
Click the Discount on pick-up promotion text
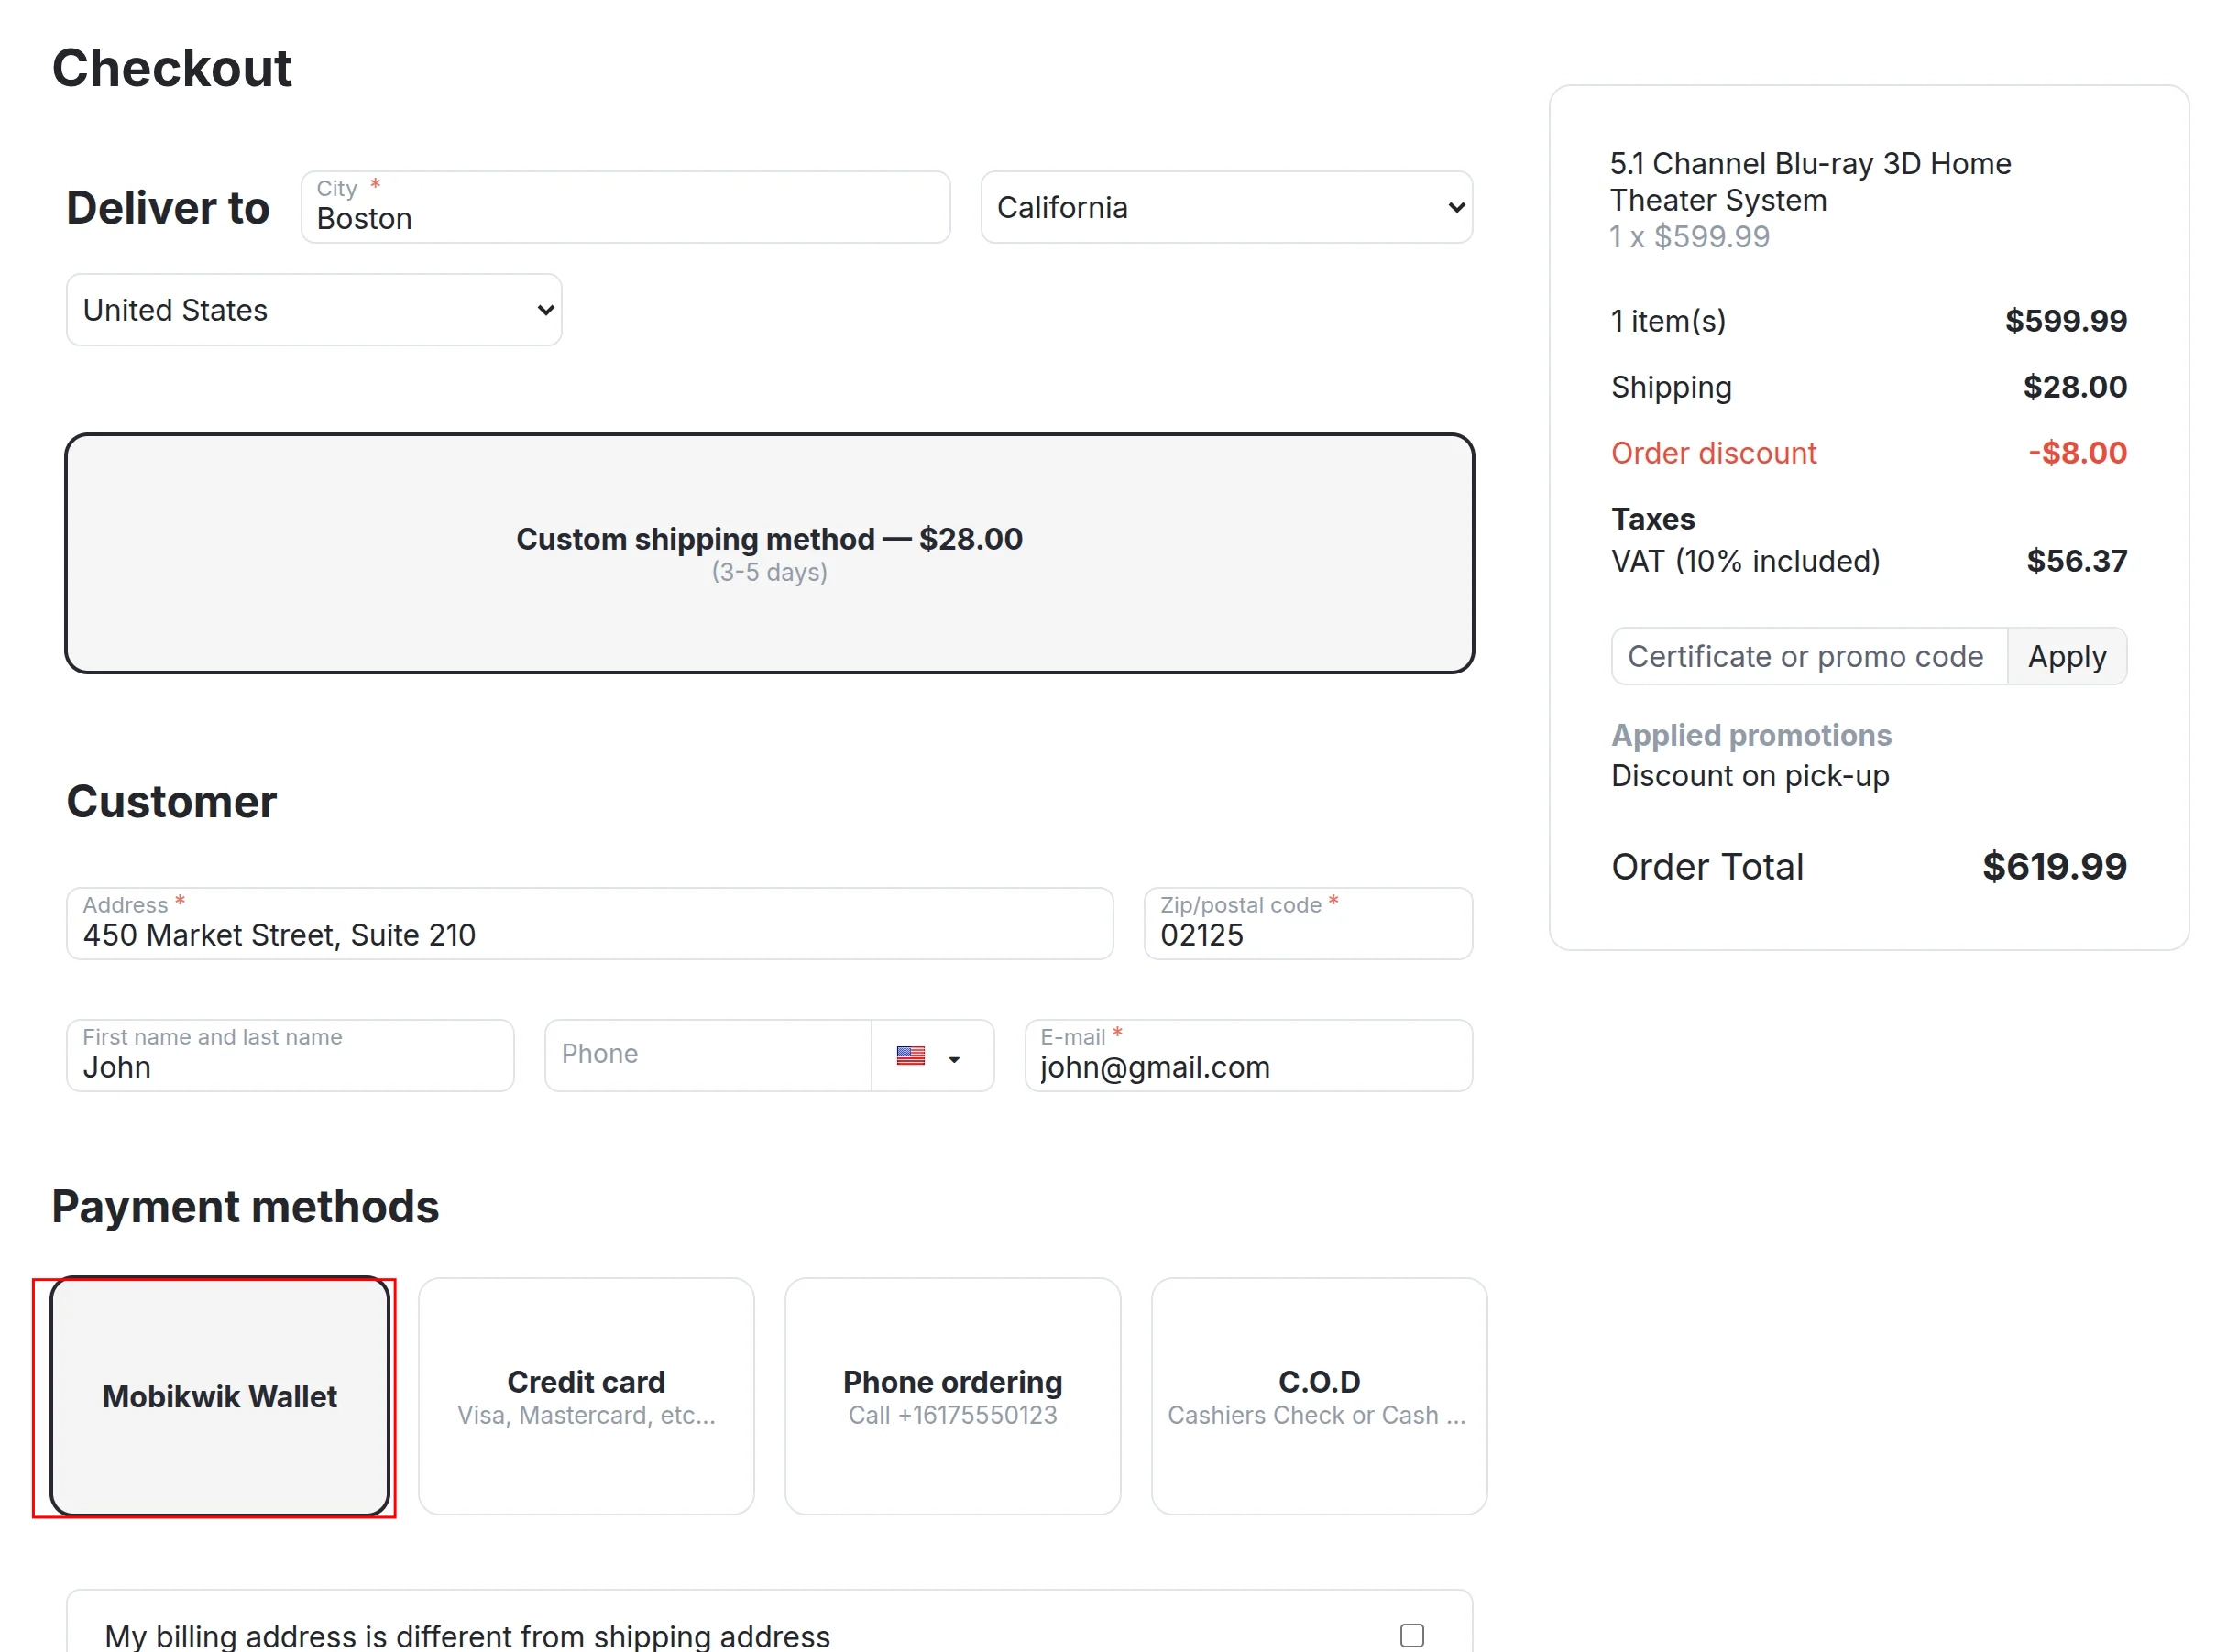1750,776
